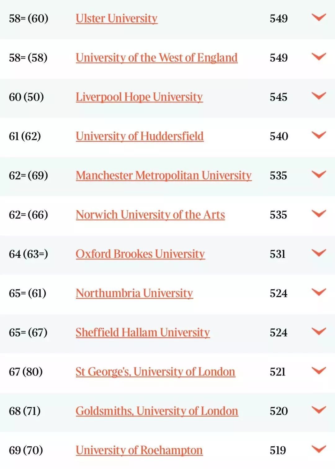Expand the Ulster University row chevron
This screenshot has height=469, width=335.
pyautogui.click(x=319, y=17)
